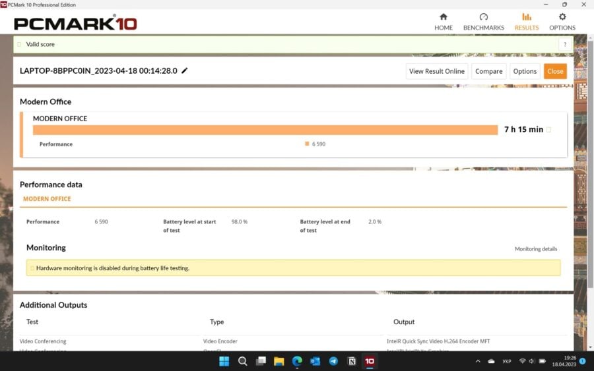Open Task View on taskbar
The height and width of the screenshot is (371, 594).
261,361
